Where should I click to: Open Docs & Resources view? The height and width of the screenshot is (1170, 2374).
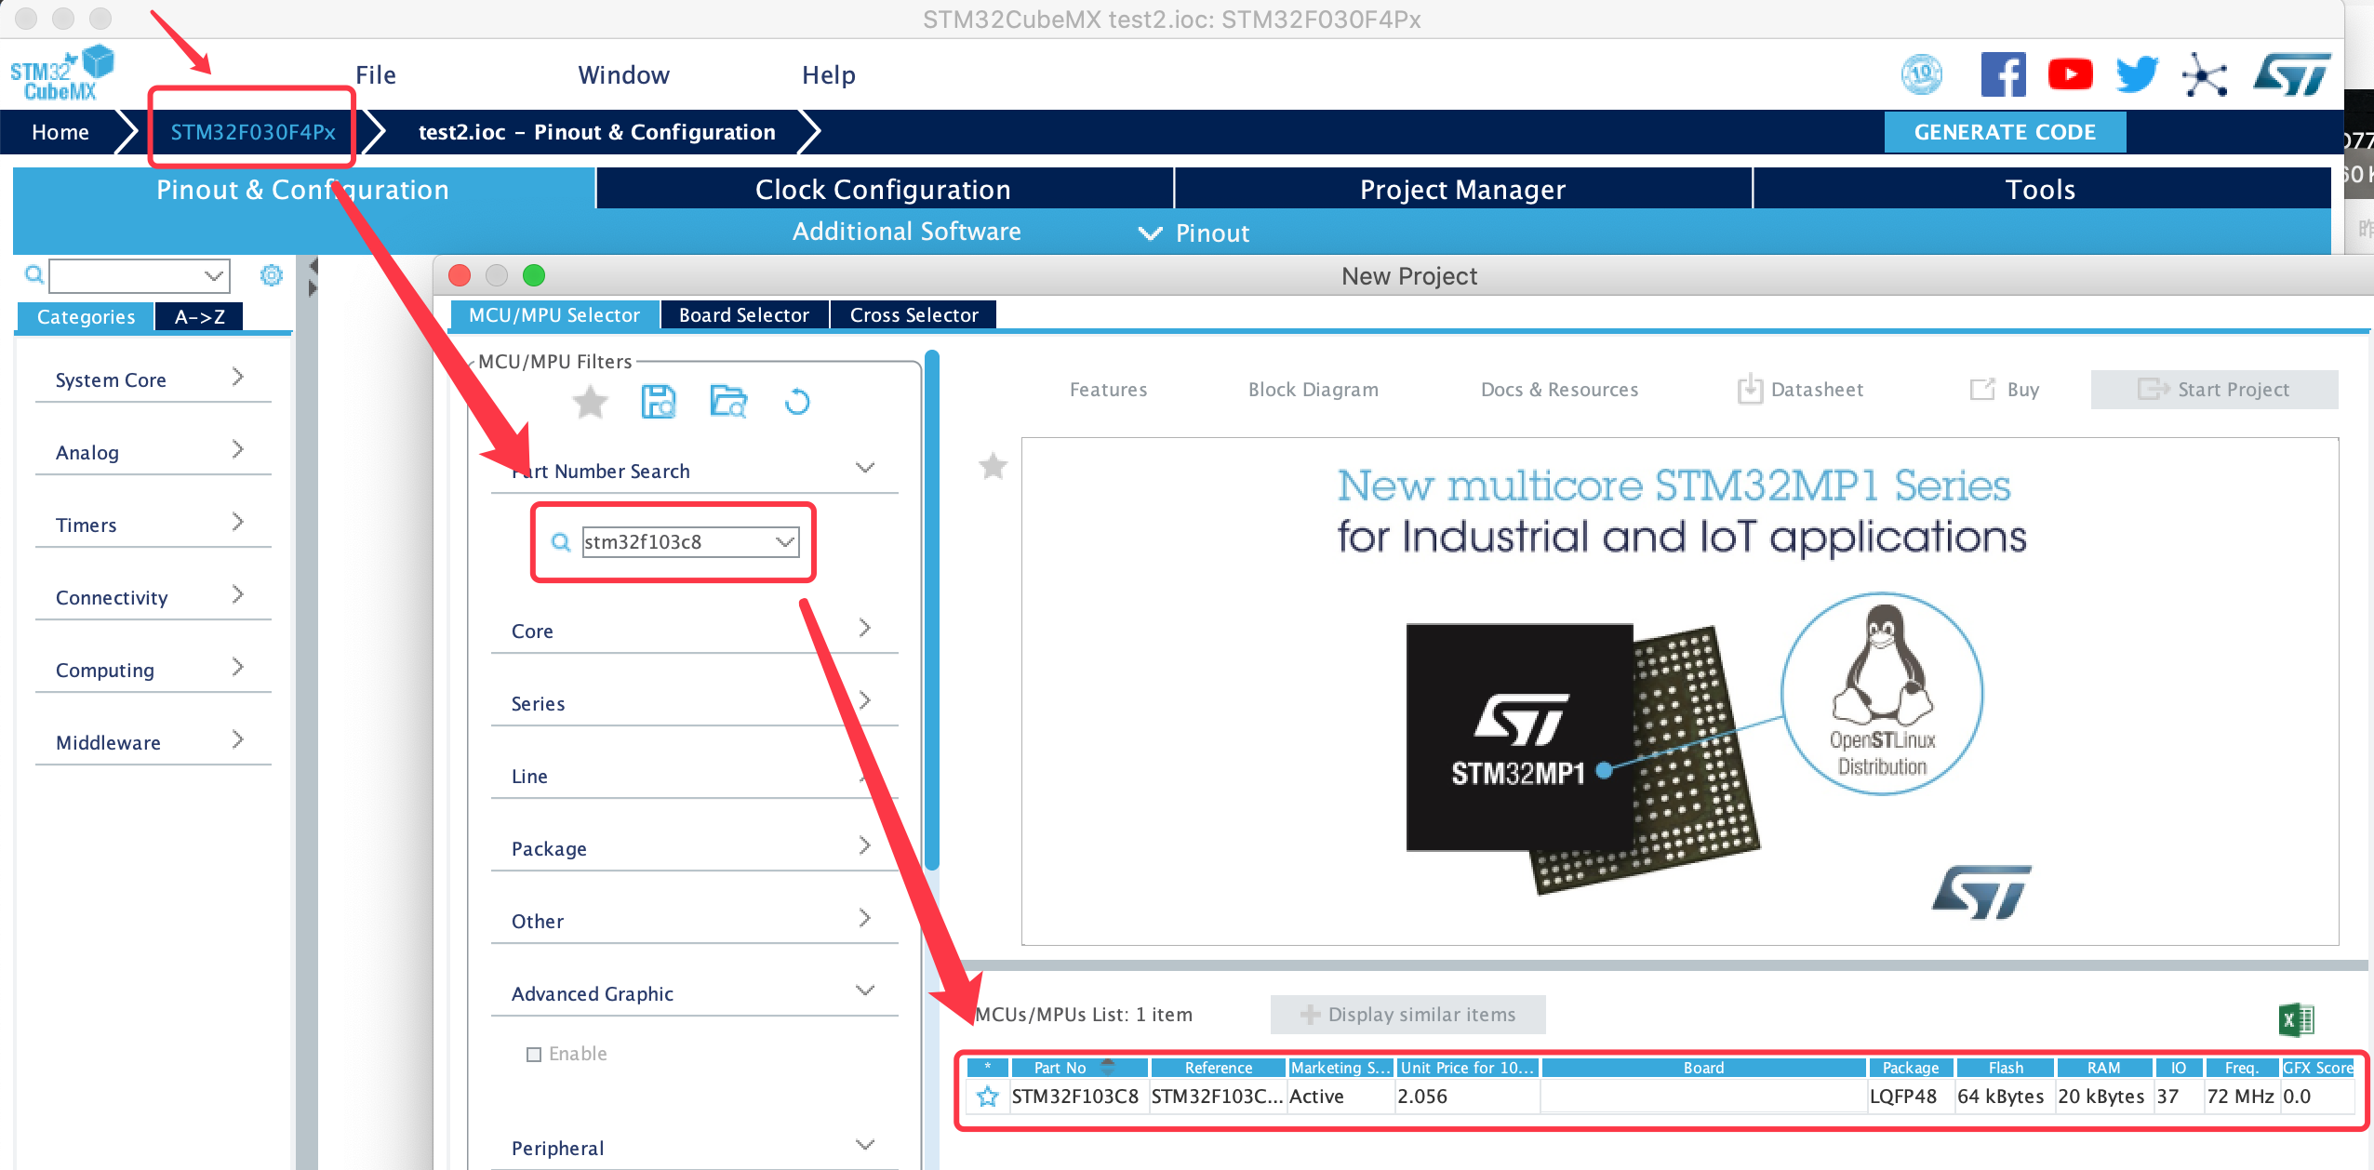(1559, 390)
